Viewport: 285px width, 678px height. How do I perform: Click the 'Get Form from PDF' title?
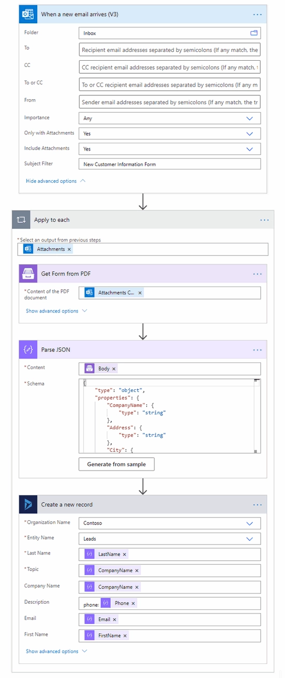(x=66, y=274)
